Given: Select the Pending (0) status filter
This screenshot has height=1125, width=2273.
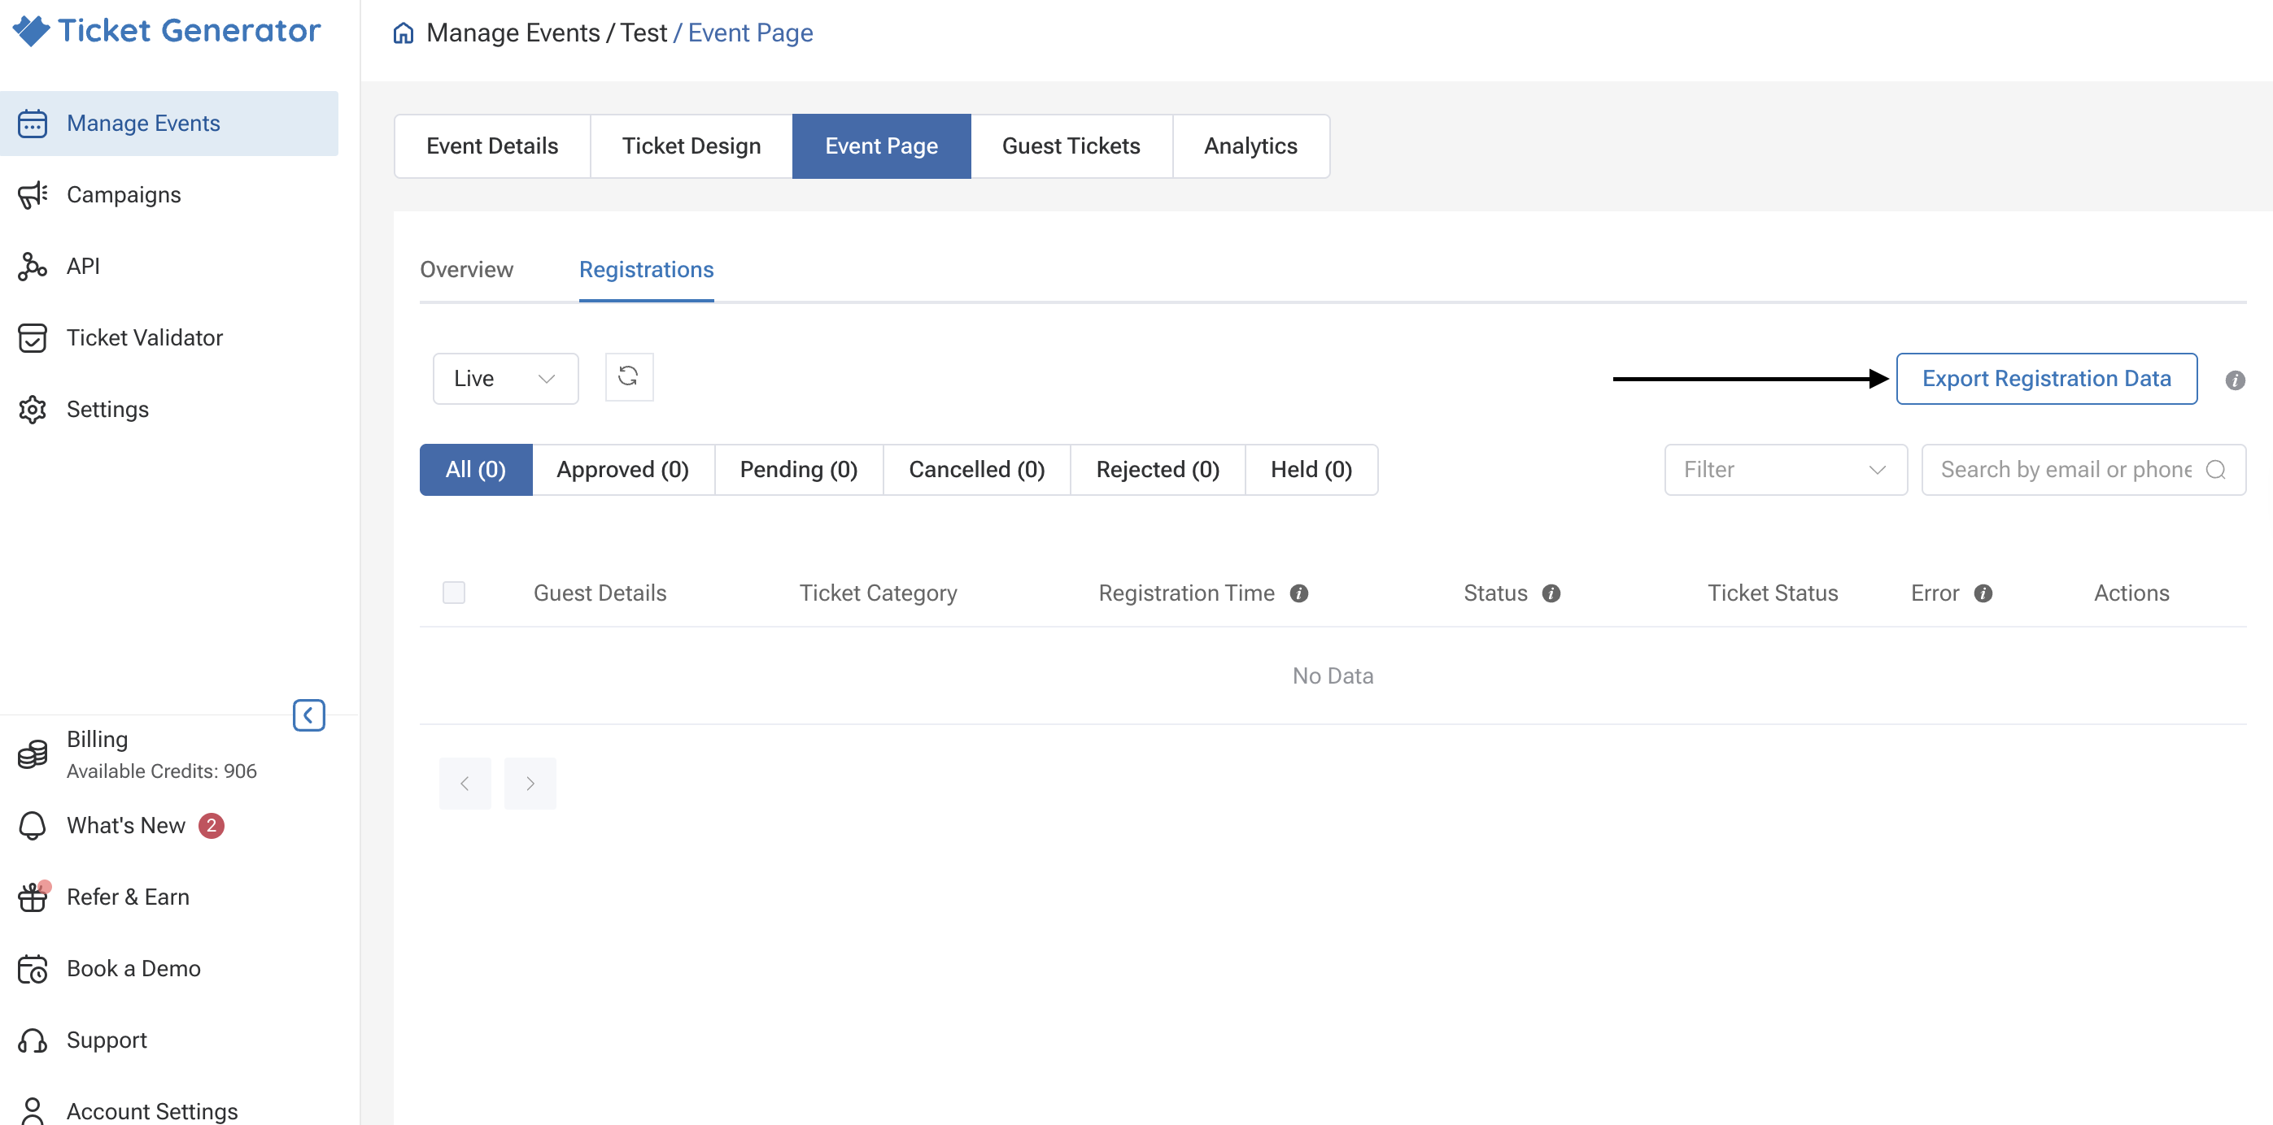Looking at the screenshot, I should [x=798, y=470].
